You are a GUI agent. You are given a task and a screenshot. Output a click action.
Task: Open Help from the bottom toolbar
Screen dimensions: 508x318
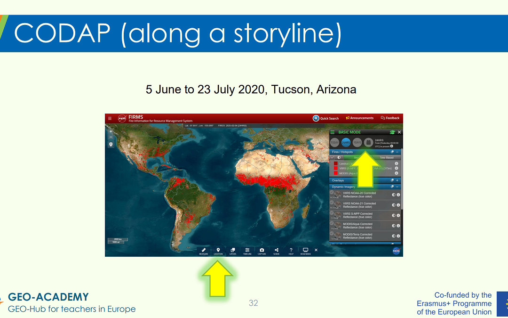click(291, 251)
